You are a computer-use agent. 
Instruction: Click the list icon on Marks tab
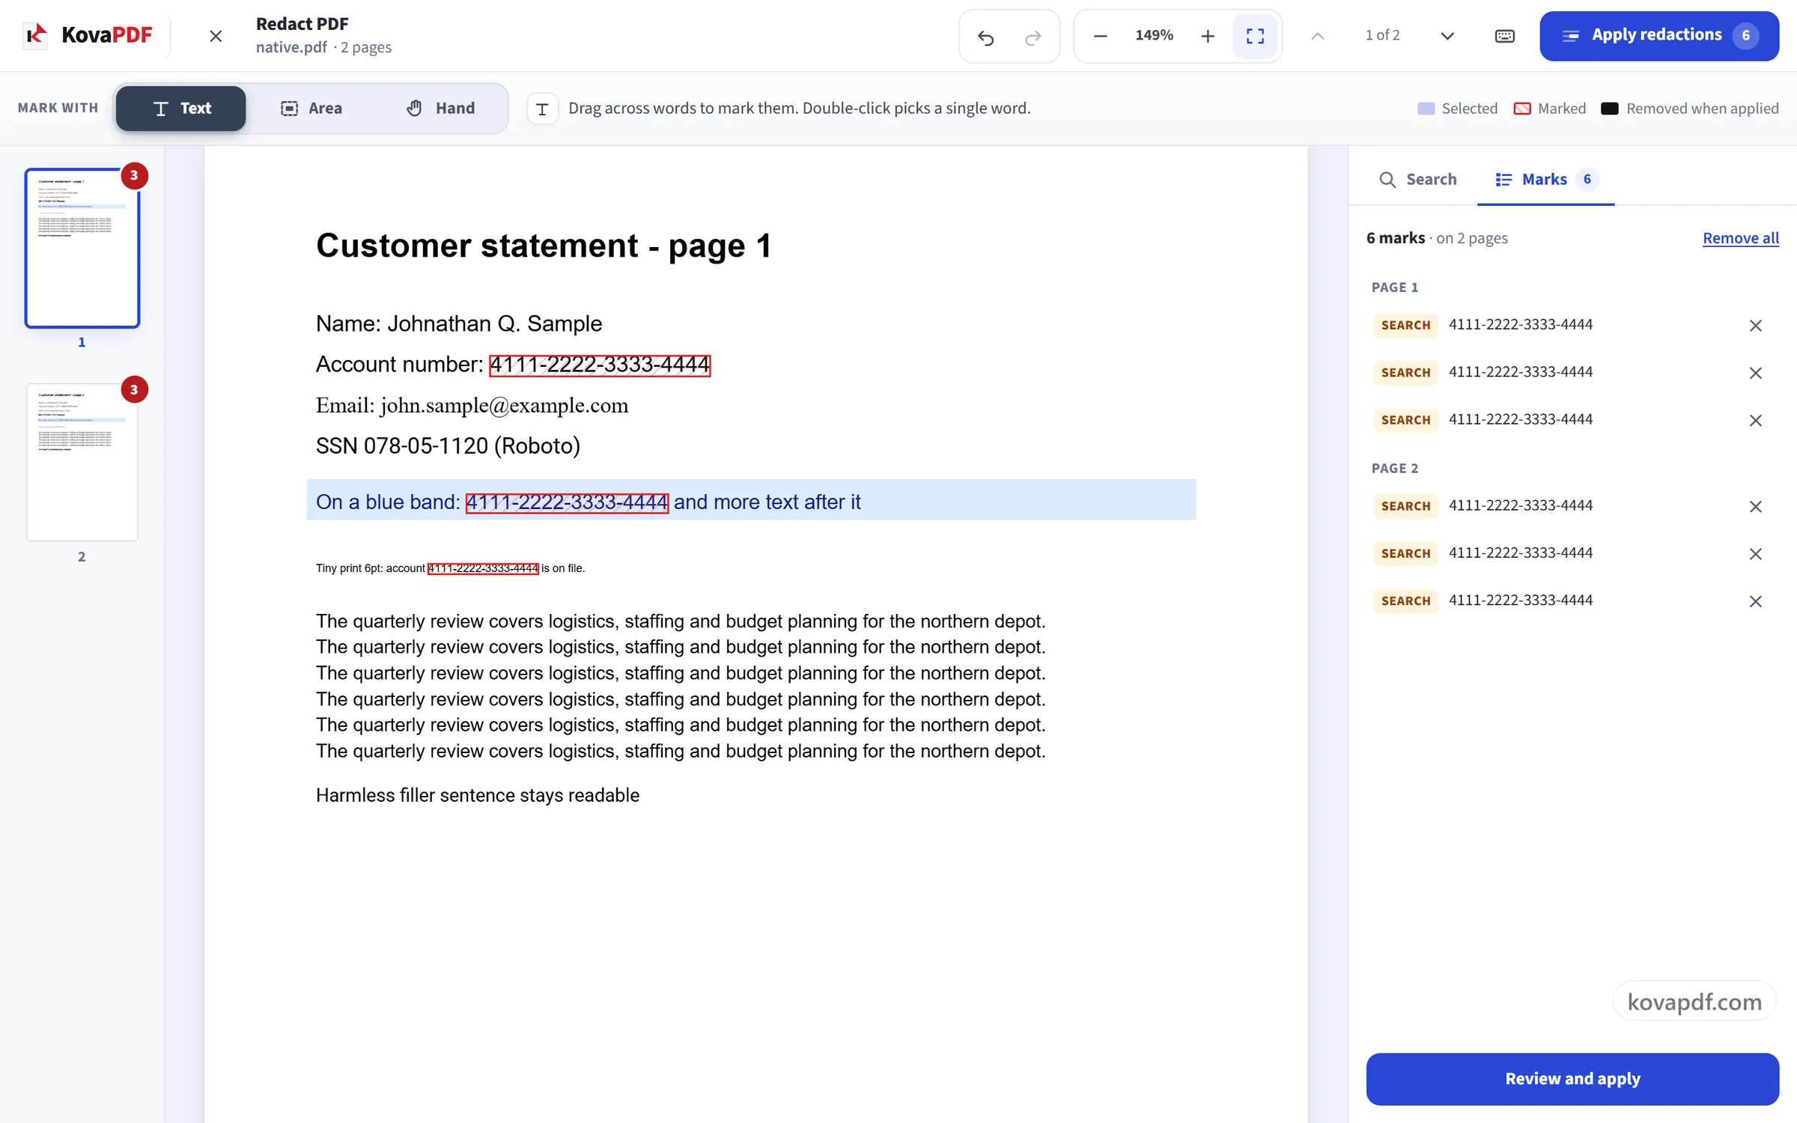pos(1503,180)
